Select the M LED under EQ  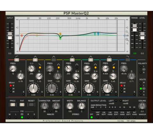[10, 117]
